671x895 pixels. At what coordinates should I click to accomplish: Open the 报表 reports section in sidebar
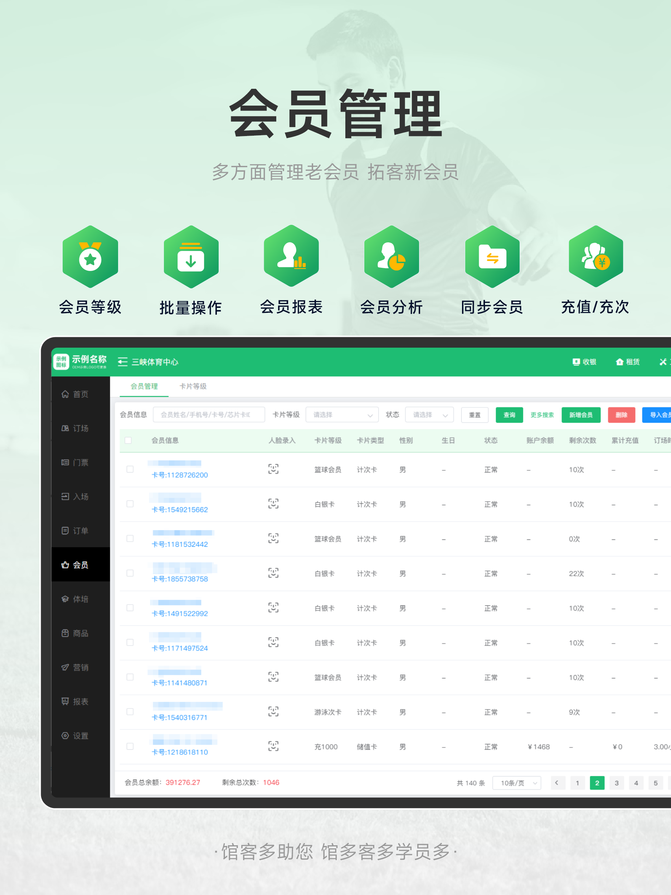tap(80, 702)
